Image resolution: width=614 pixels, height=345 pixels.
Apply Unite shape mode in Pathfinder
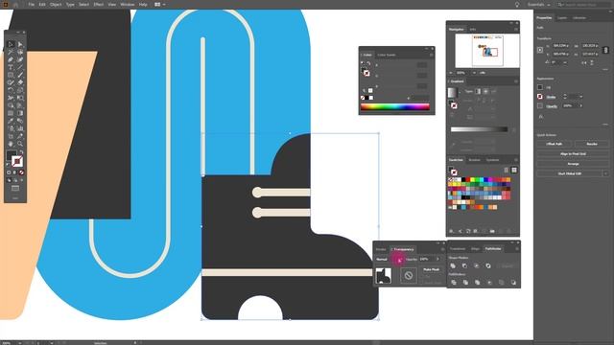[453, 266]
